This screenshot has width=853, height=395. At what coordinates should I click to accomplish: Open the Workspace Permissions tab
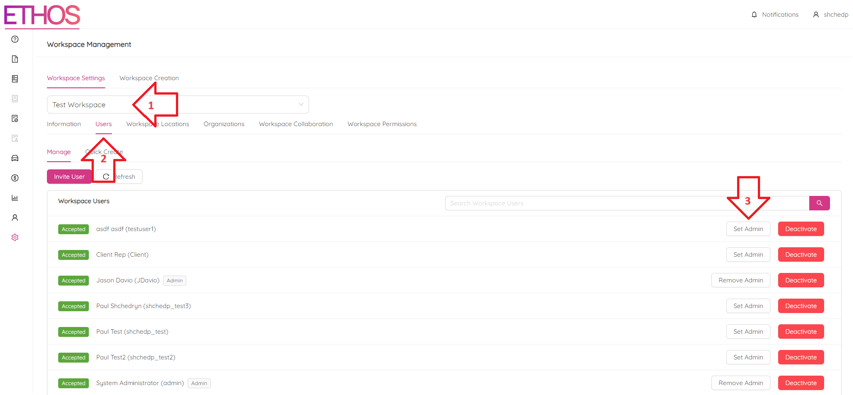pos(382,124)
